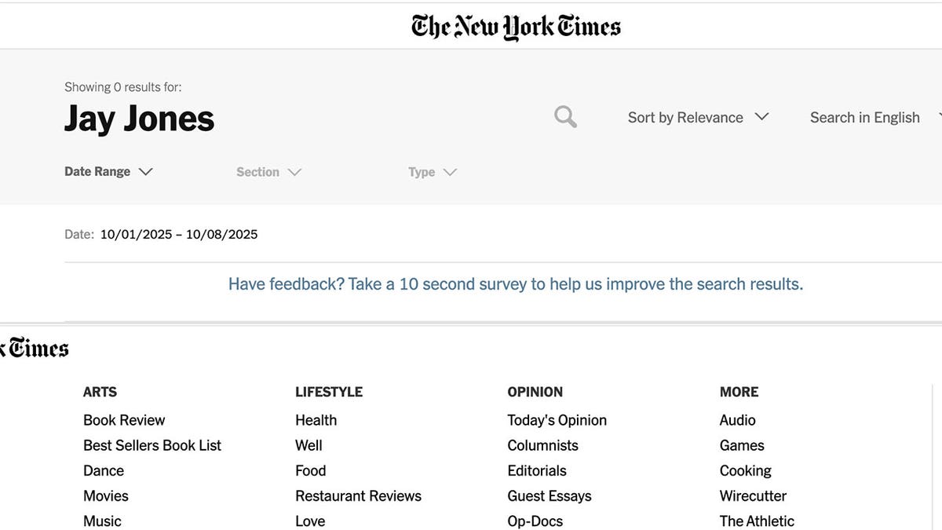Click the 10 second survey feedback link

pos(515,283)
